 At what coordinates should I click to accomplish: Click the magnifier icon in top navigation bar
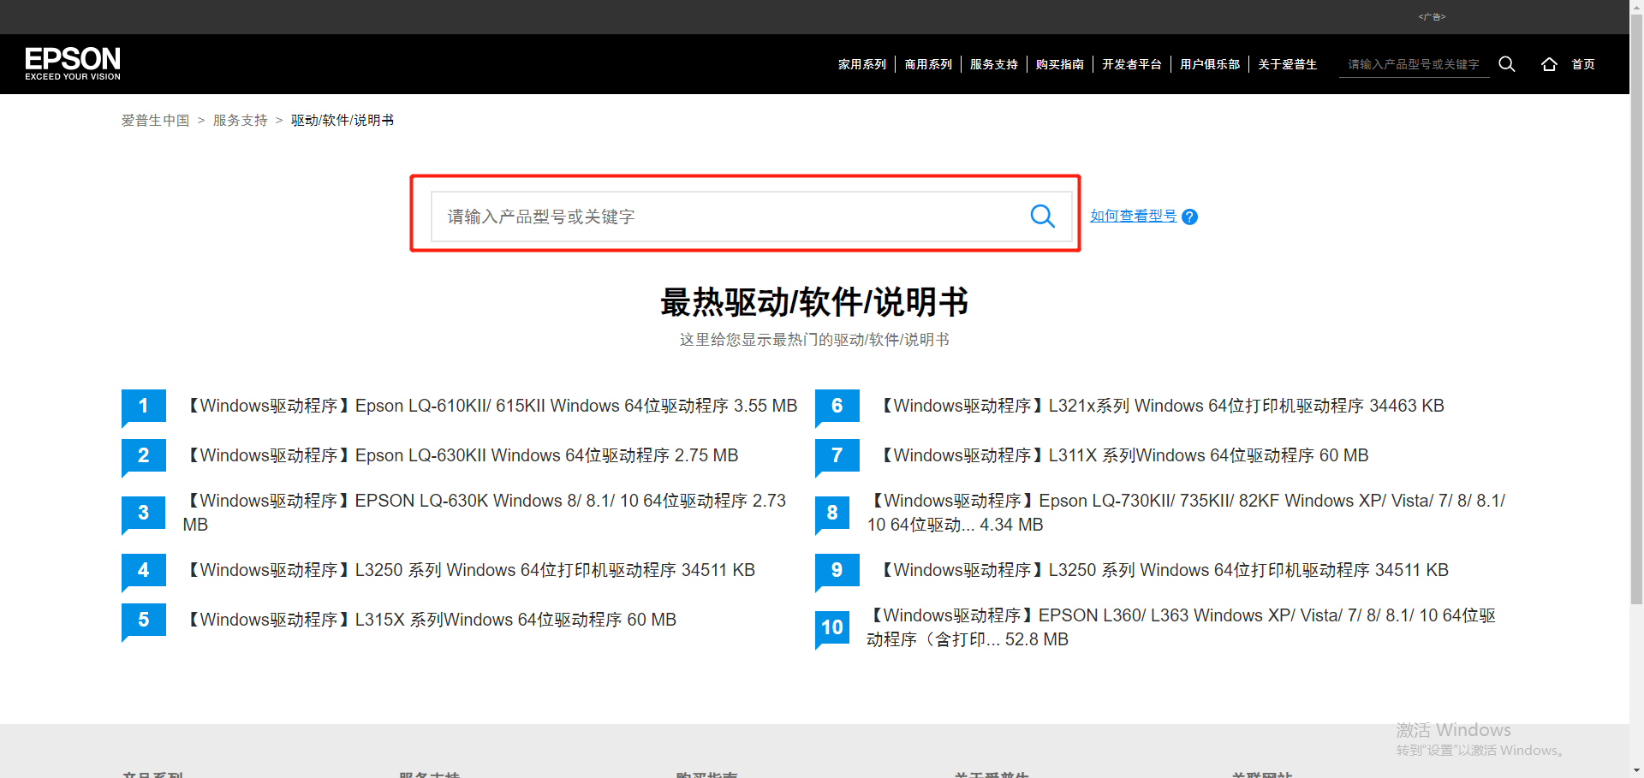tap(1507, 64)
